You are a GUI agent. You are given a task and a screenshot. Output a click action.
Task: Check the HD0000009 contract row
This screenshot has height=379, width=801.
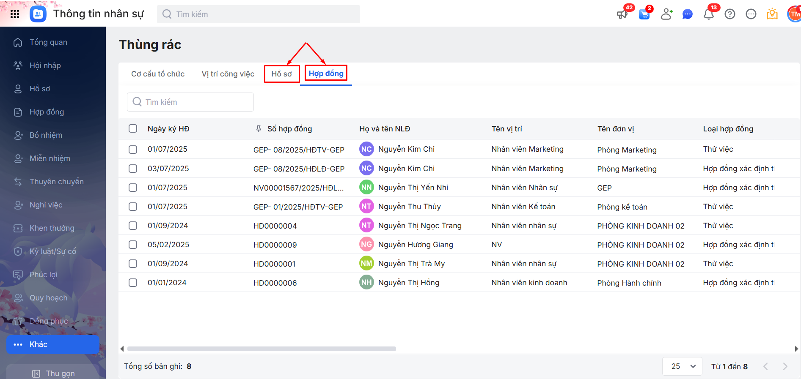click(x=133, y=245)
